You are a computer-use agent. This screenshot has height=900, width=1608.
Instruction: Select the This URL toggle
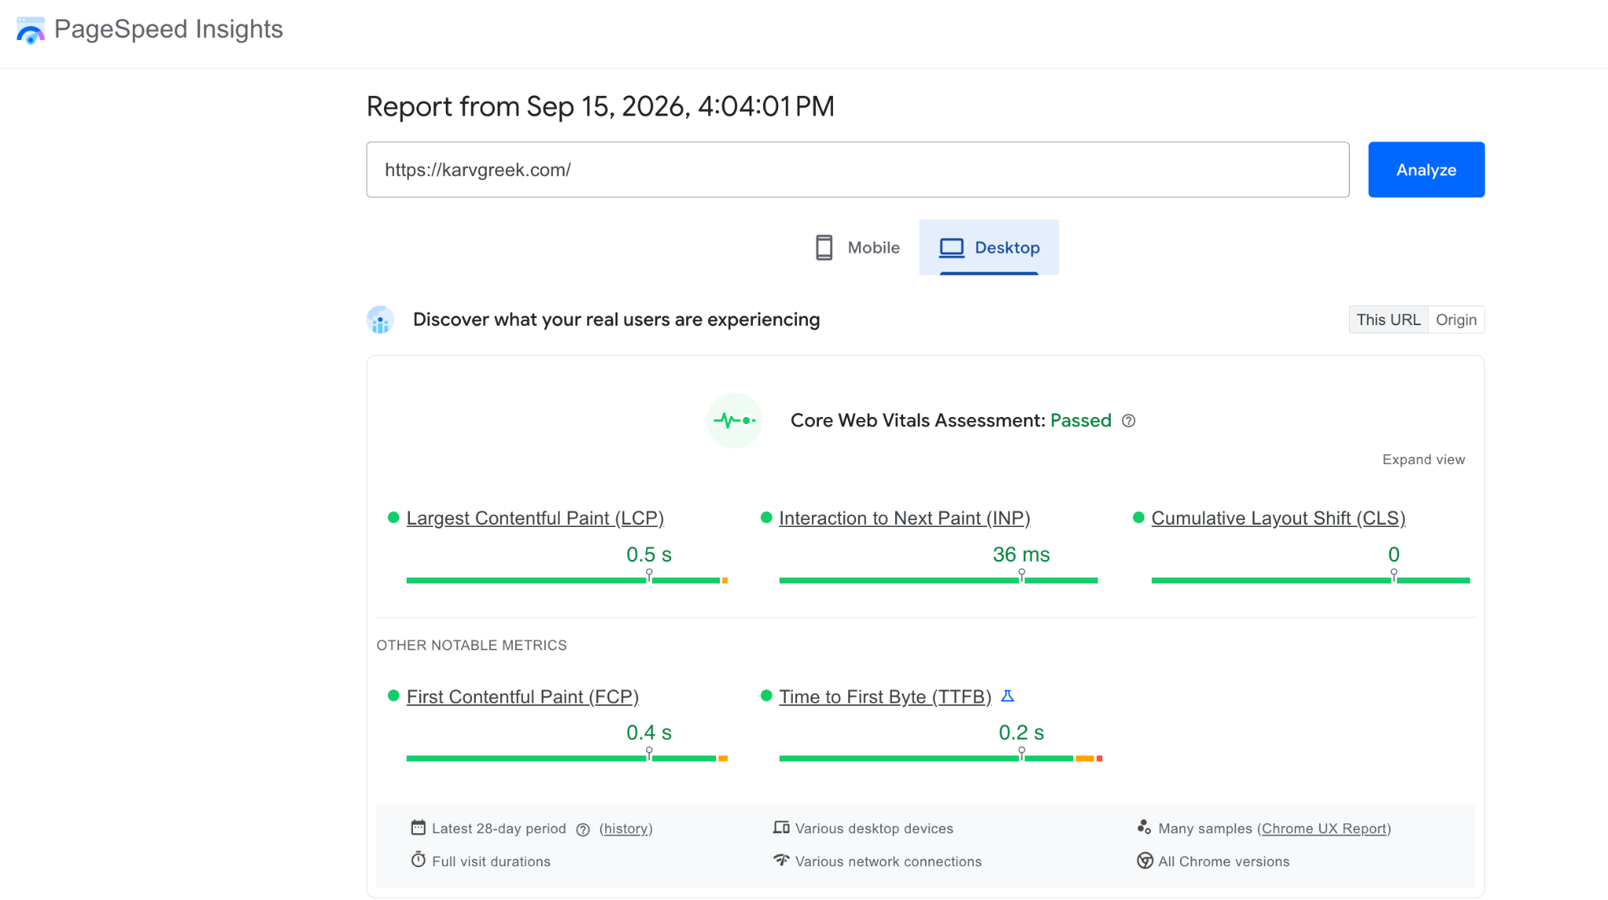(x=1388, y=320)
